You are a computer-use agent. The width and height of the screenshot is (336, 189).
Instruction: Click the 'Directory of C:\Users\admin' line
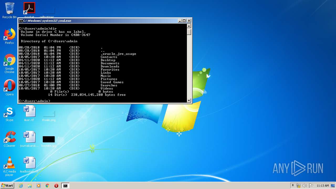49,41
